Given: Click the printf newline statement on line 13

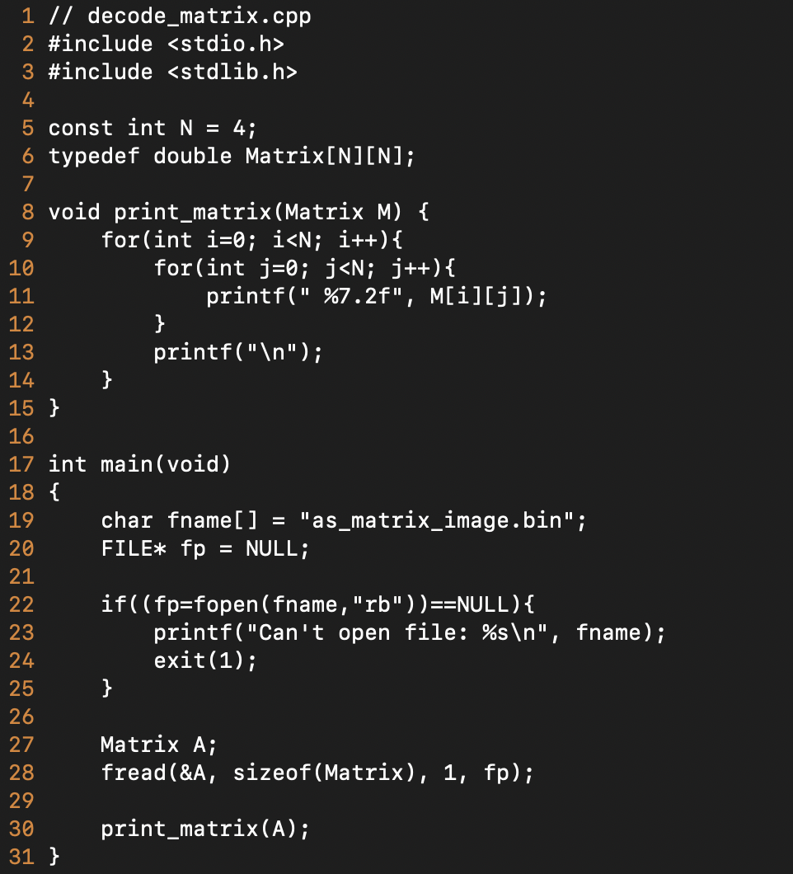Looking at the screenshot, I should pyautogui.click(x=238, y=352).
